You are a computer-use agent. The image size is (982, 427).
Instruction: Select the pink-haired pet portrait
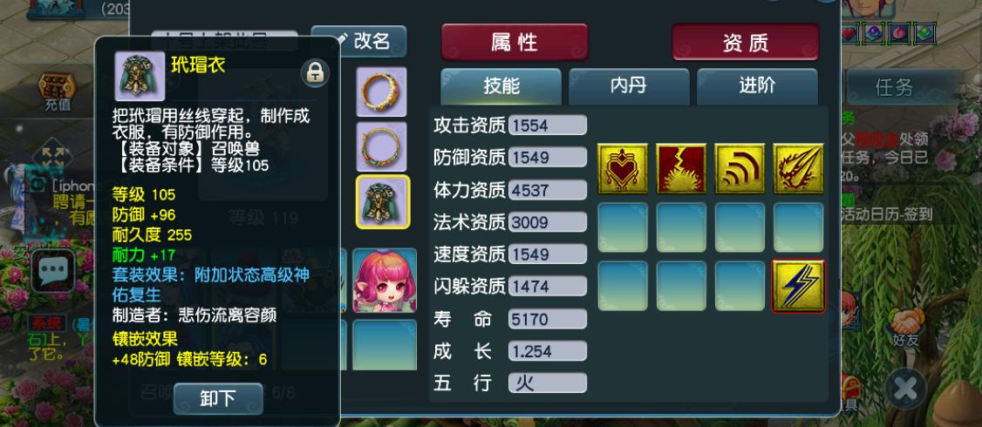point(385,280)
